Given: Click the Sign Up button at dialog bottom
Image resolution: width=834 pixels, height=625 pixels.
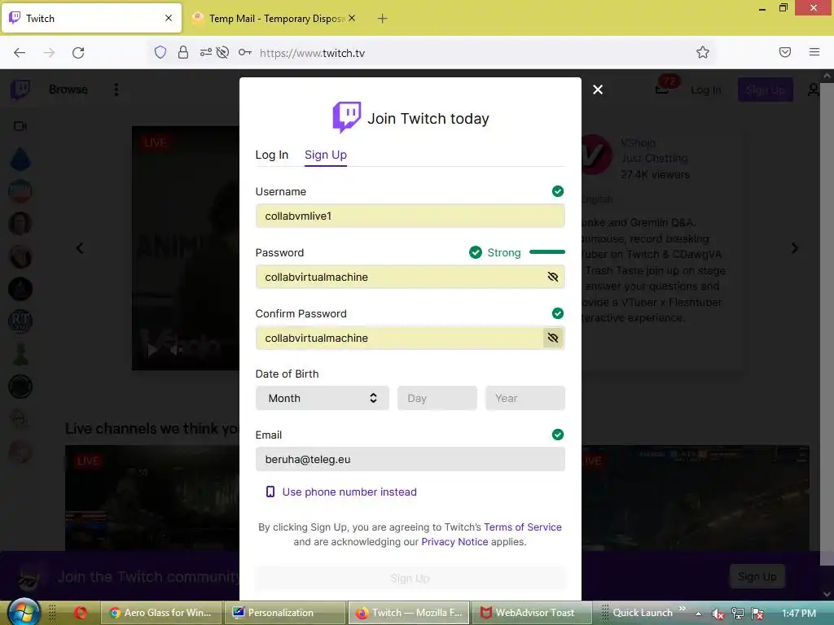Looking at the screenshot, I should pos(410,579).
